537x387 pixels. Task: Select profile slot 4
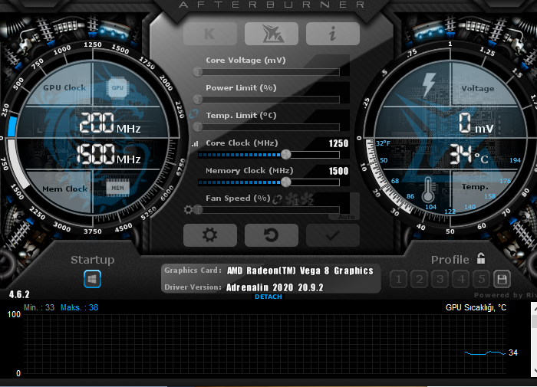click(x=461, y=279)
